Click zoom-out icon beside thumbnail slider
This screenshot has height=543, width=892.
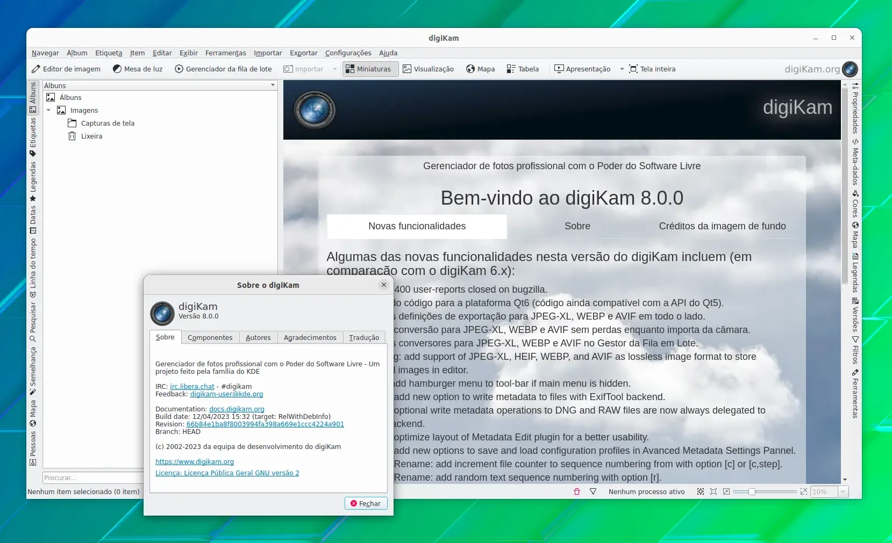(x=726, y=491)
